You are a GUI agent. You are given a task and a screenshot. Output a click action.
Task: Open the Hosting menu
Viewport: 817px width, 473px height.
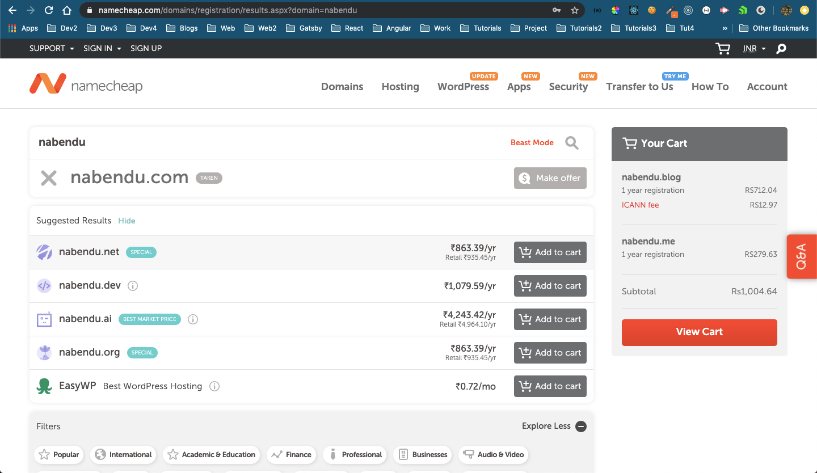[401, 87]
